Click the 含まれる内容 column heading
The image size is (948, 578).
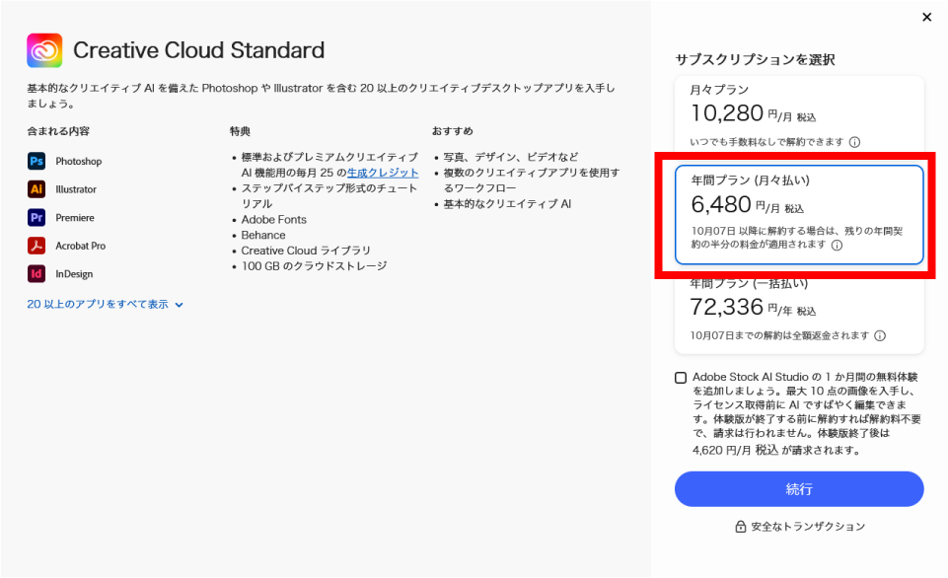[58, 131]
